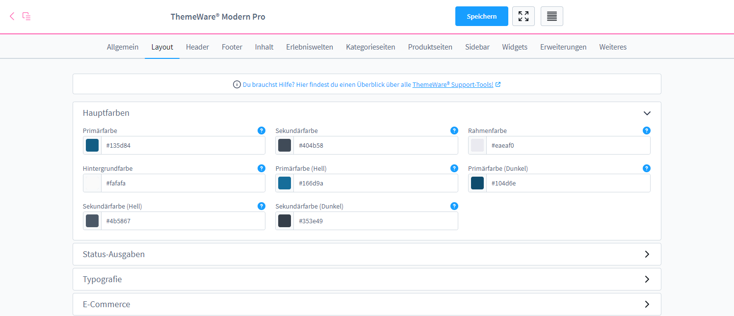734x316 pixels.
Task: Open Rahmenfarbe color swatch #eaeaf0
Action: 477,145
